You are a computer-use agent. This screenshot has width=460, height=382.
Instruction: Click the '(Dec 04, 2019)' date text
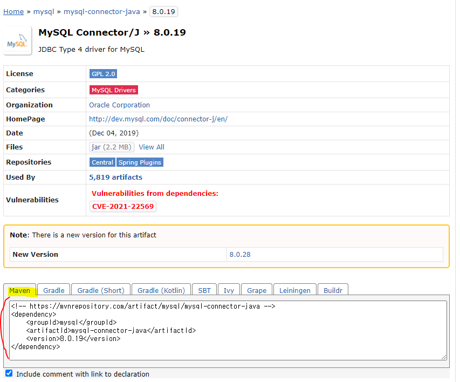point(114,133)
